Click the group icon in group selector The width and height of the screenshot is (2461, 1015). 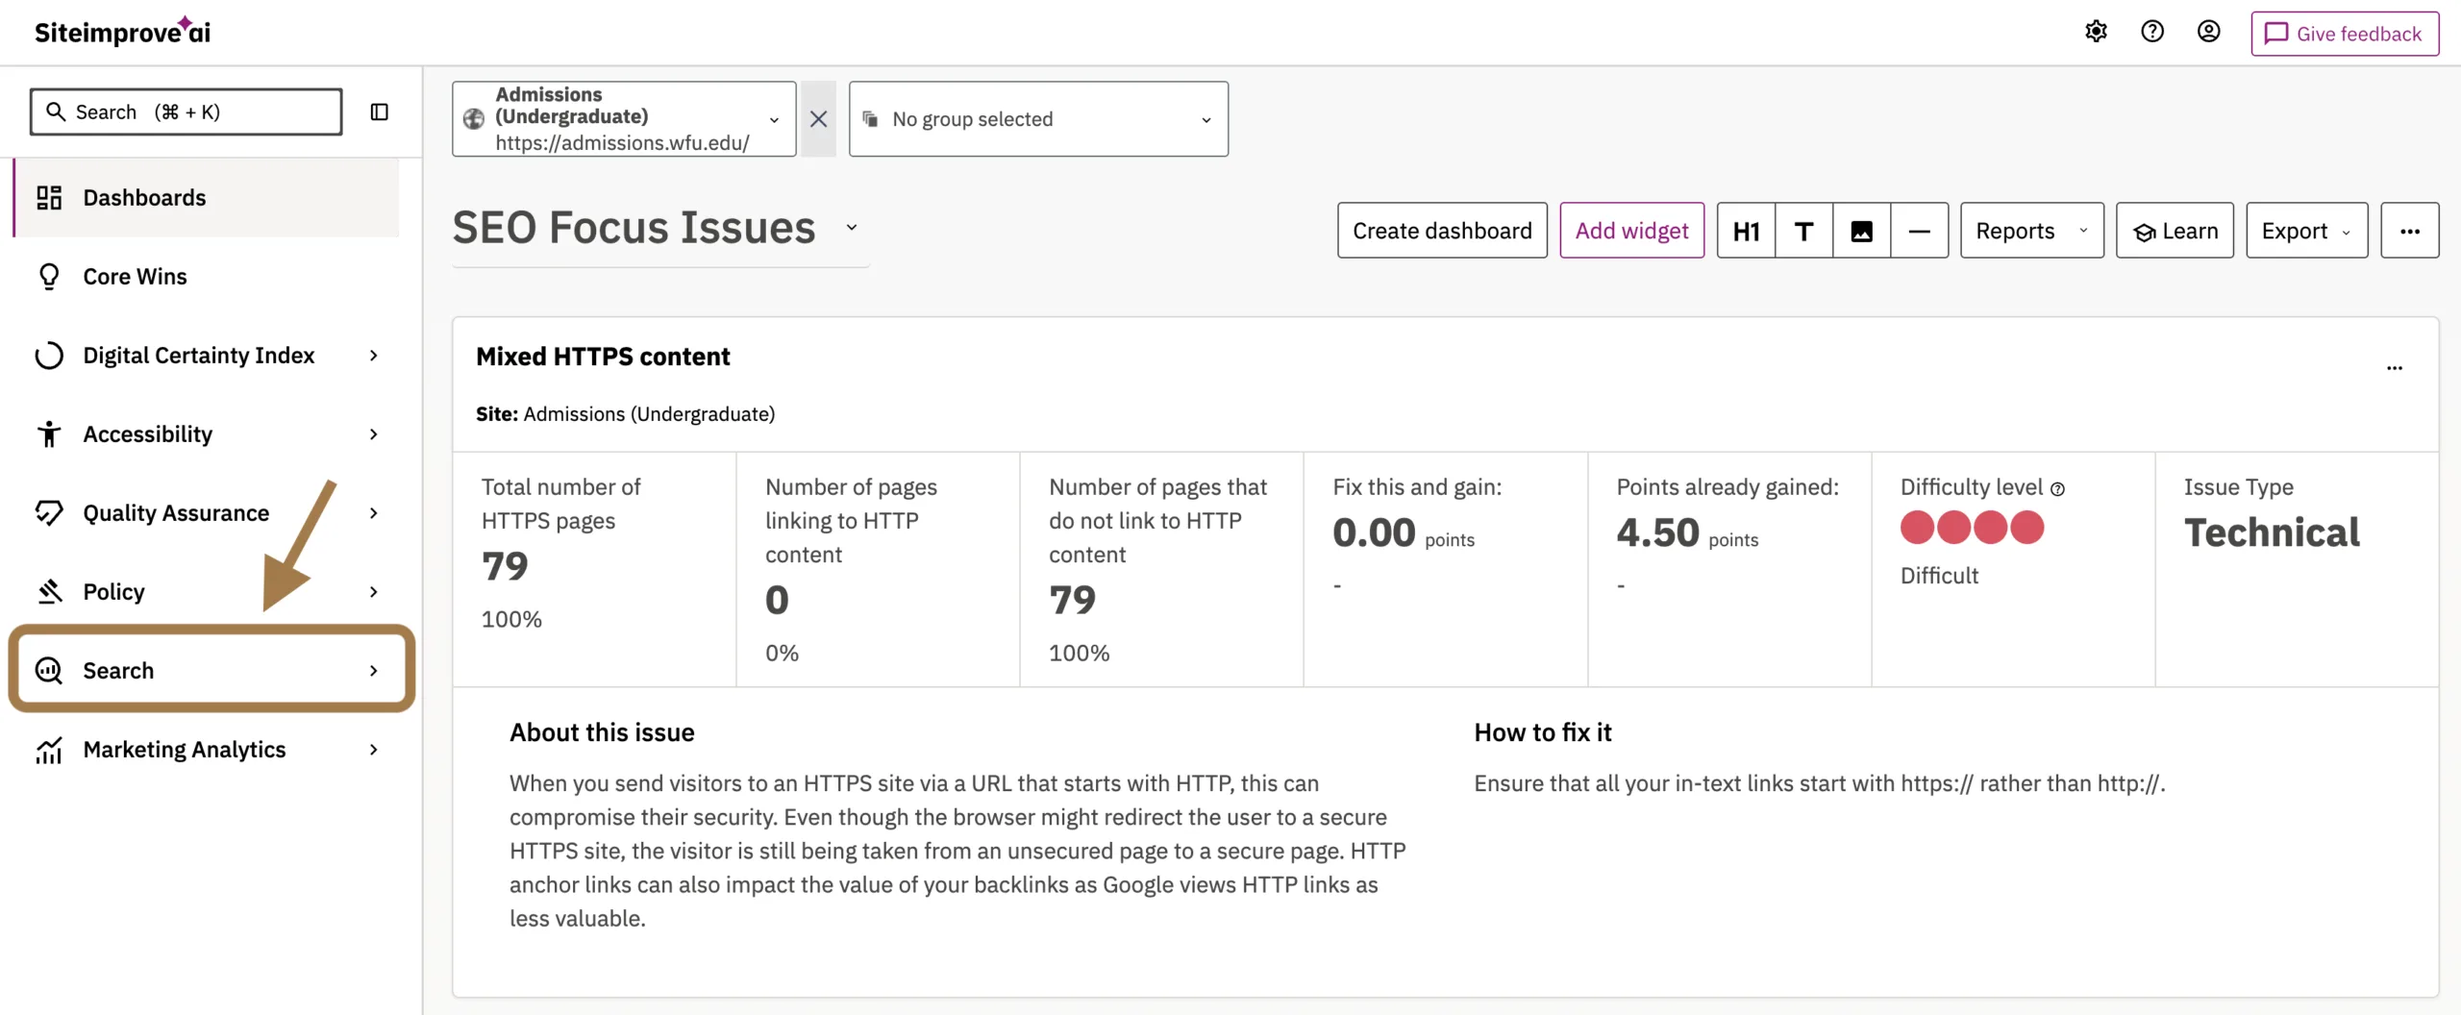tap(870, 118)
